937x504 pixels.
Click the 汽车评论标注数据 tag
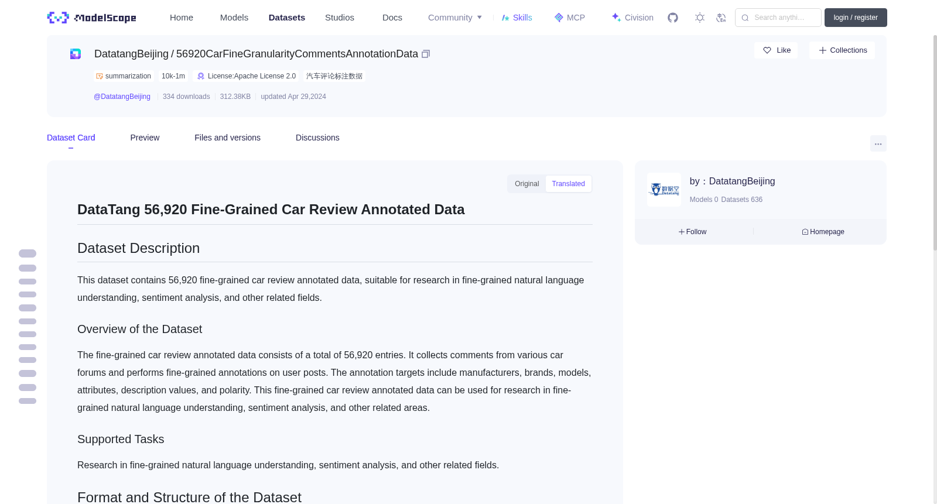[x=334, y=76]
